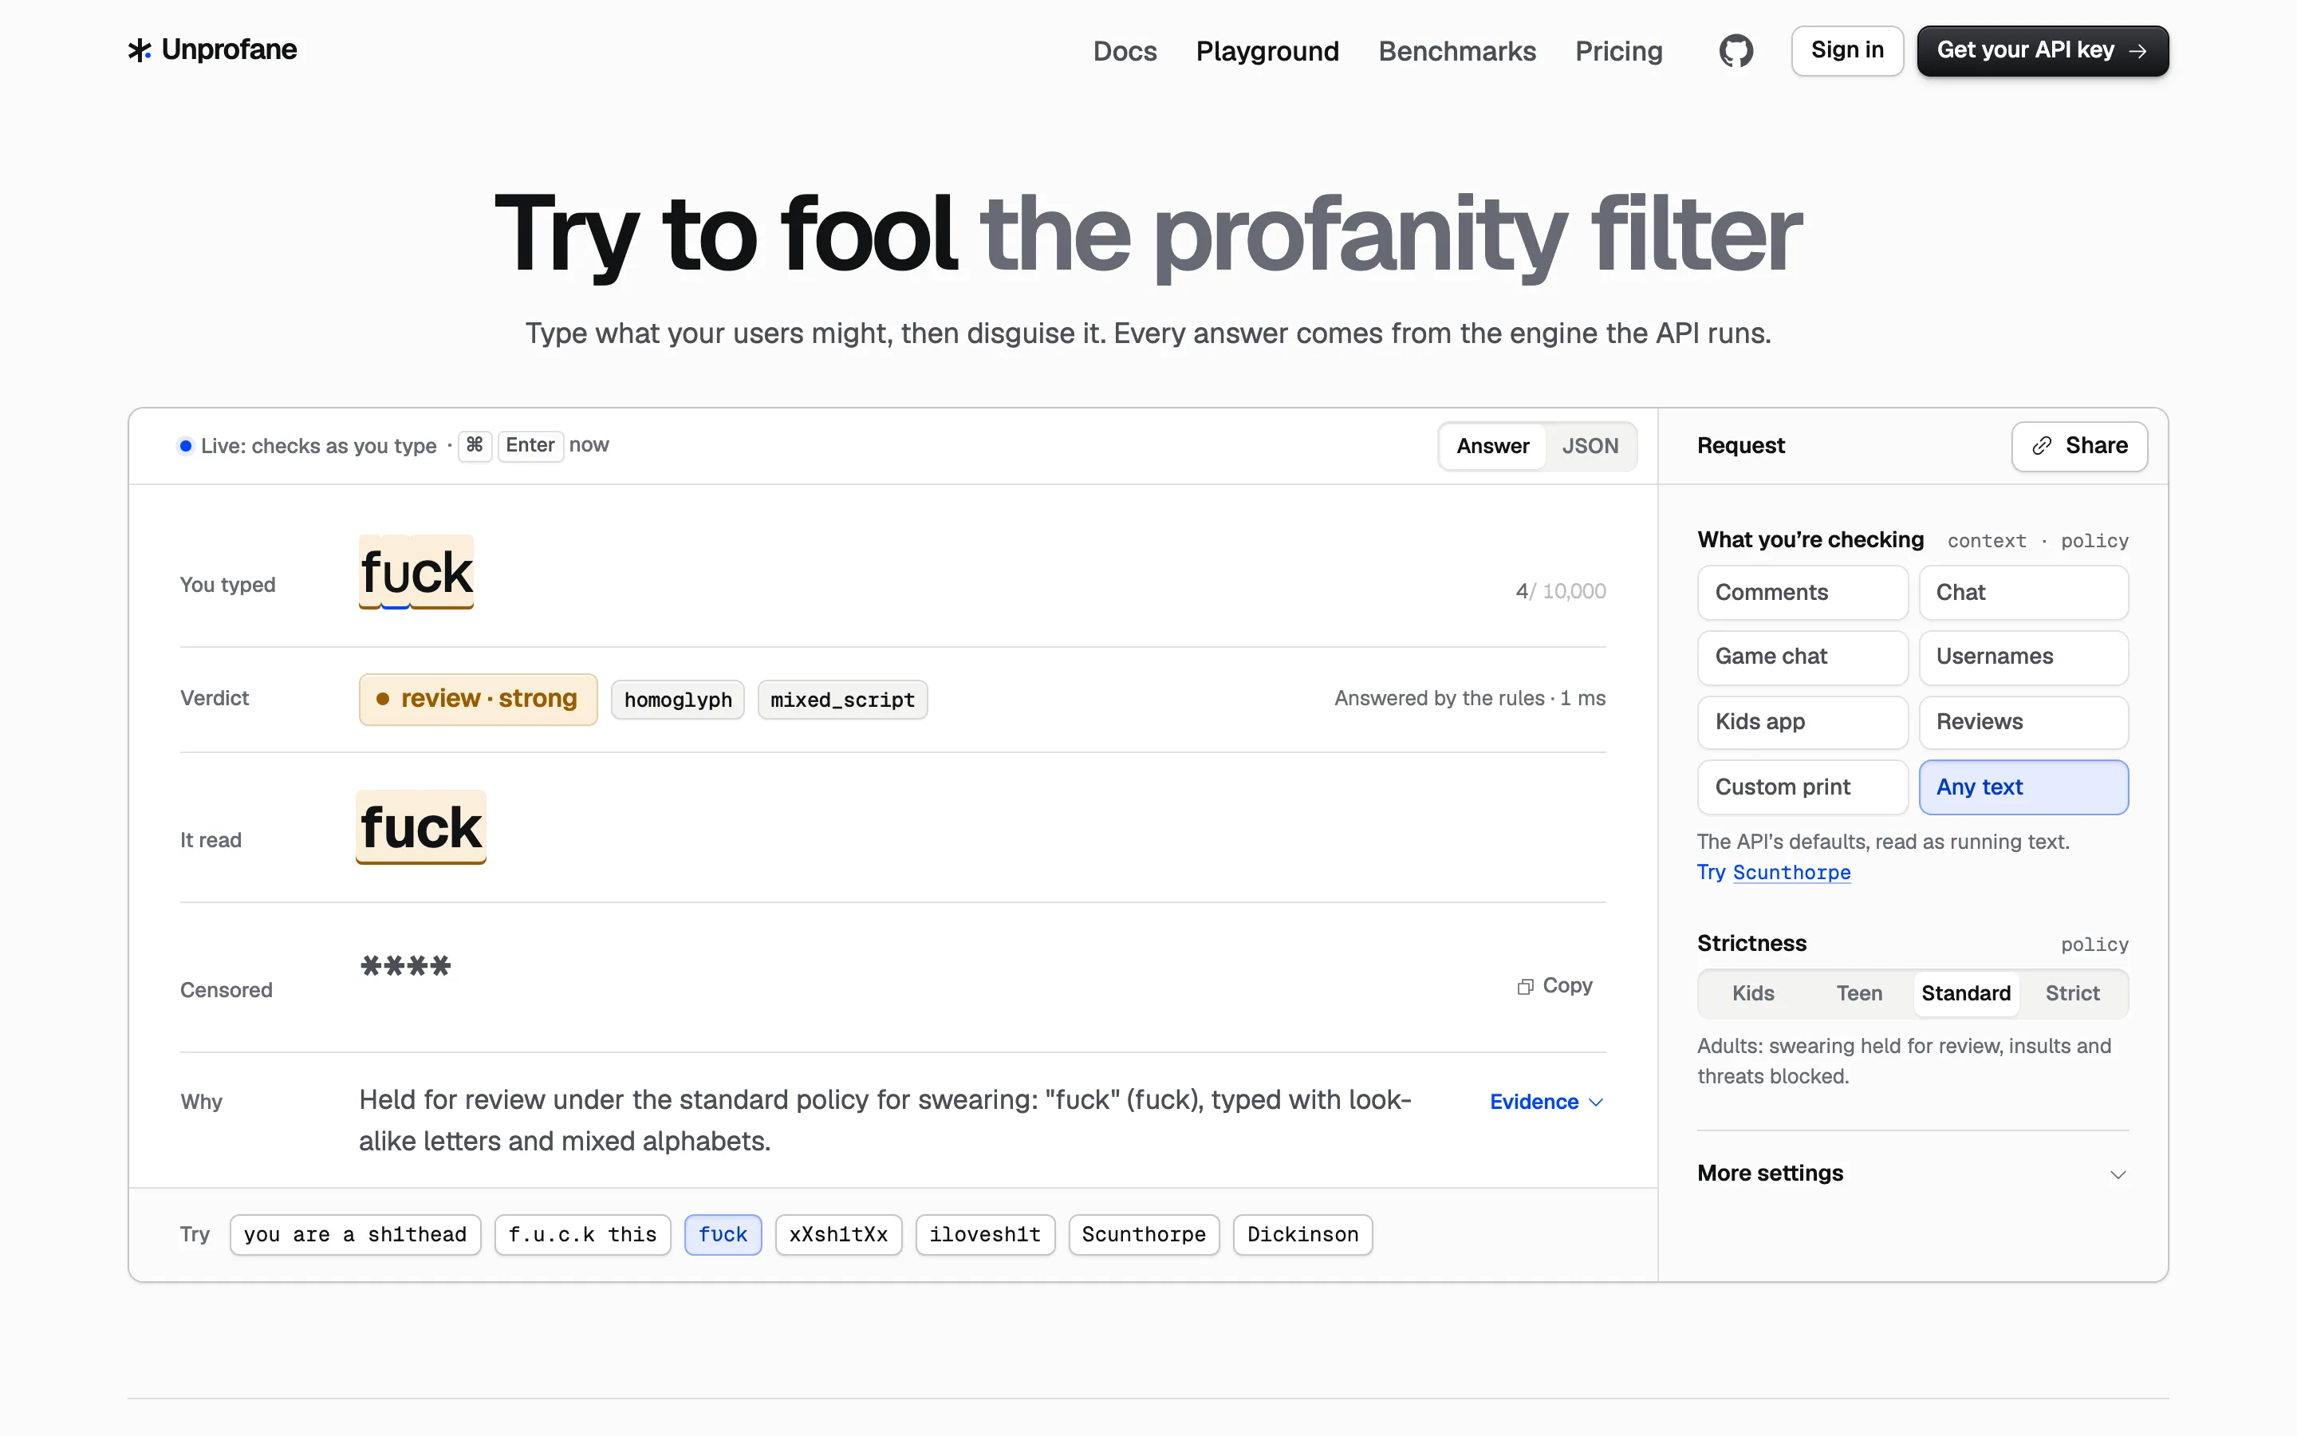Image resolution: width=2297 pixels, height=1436 pixels.
Task: Select the Kids app context
Action: (1802, 722)
